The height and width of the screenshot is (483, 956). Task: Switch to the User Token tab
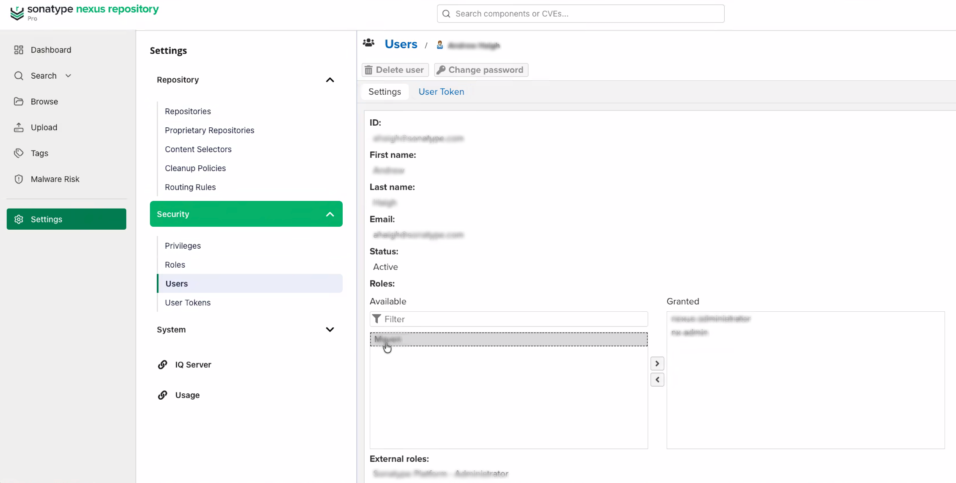coord(441,92)
